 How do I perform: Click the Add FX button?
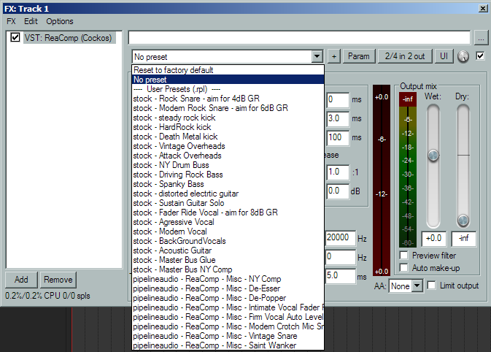pos(21,280)
